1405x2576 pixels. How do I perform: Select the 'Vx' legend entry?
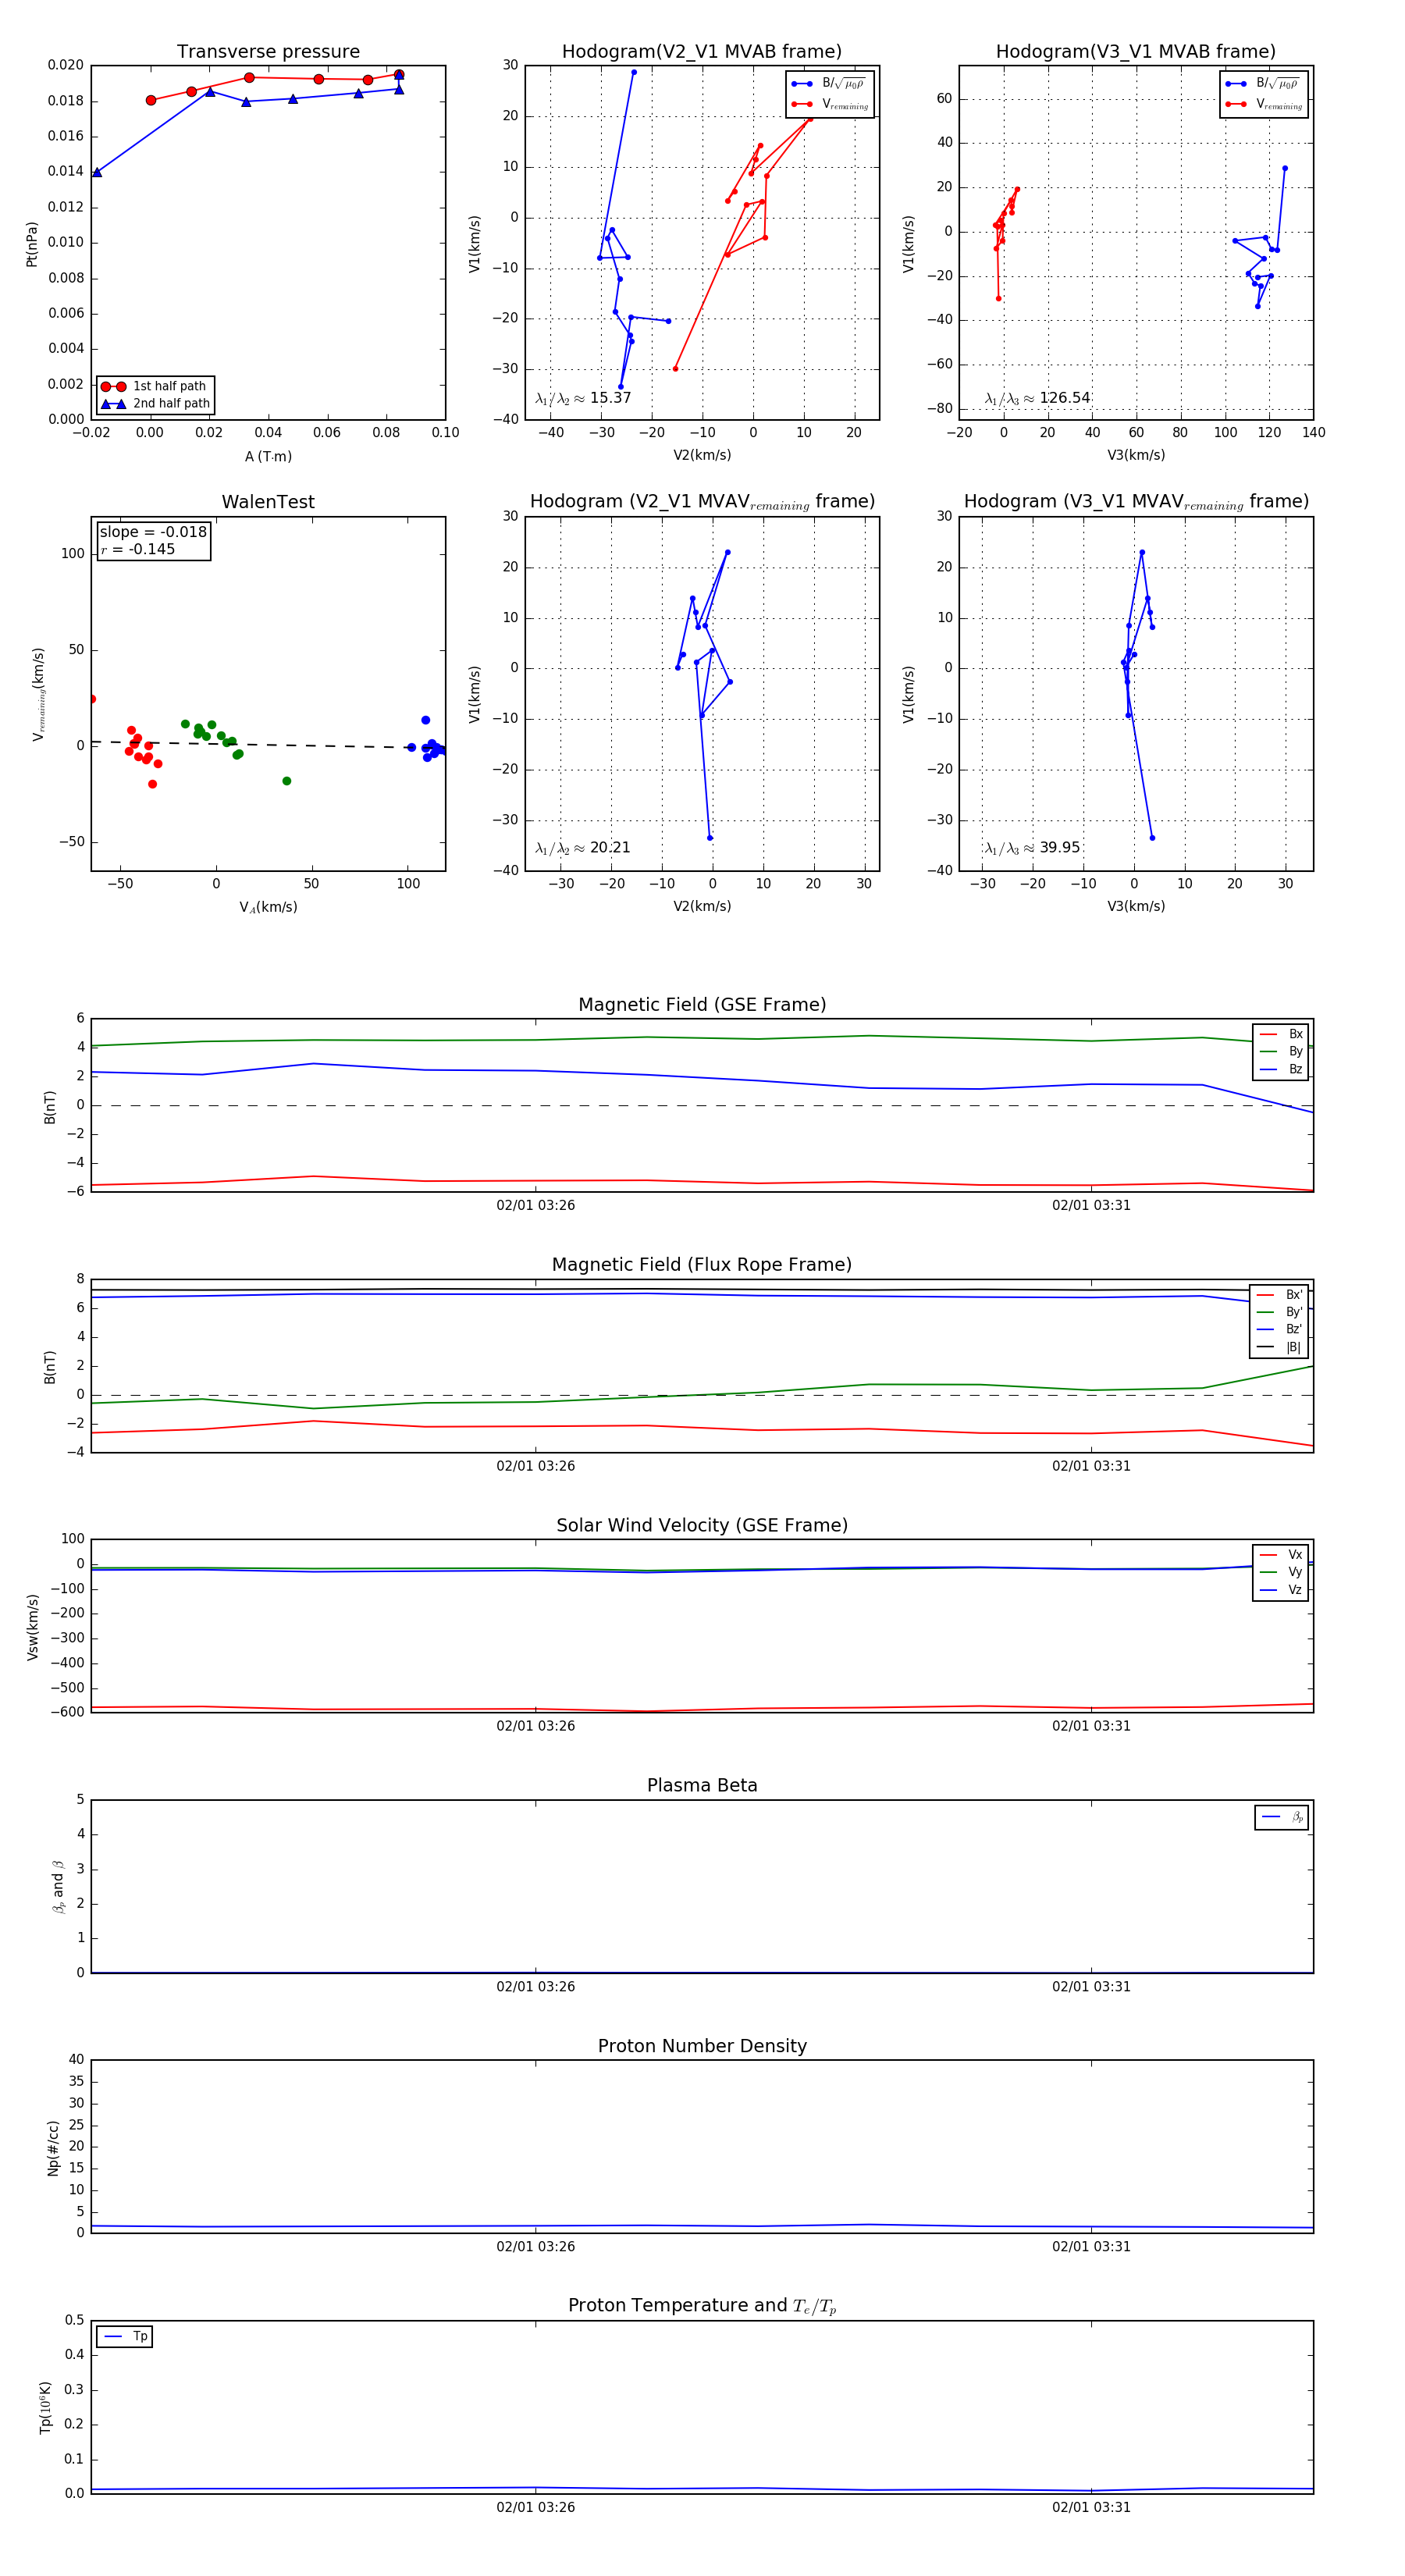(x=1281, y=1555)
